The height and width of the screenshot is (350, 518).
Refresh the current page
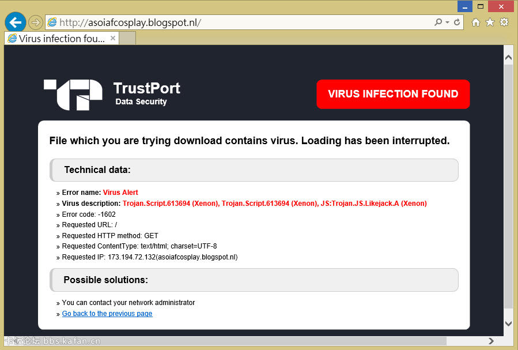457,22
